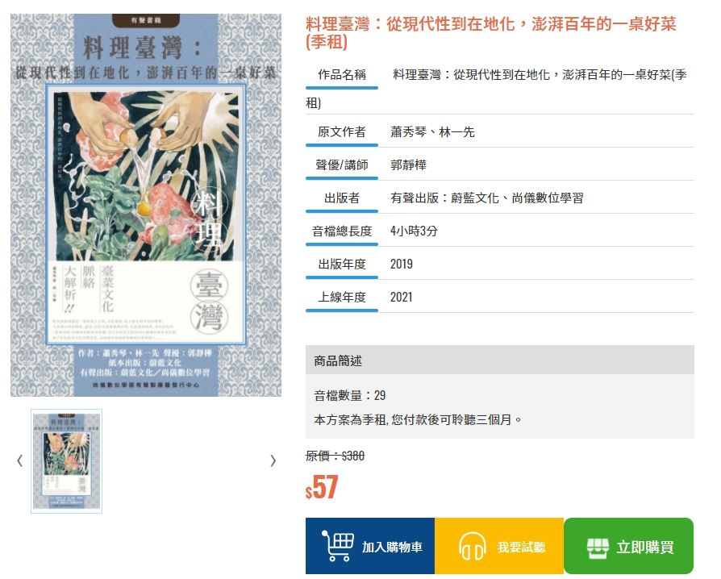Open the large 料理臺灣 cover image
721x579 pixels.
click(x=146, y=205)
